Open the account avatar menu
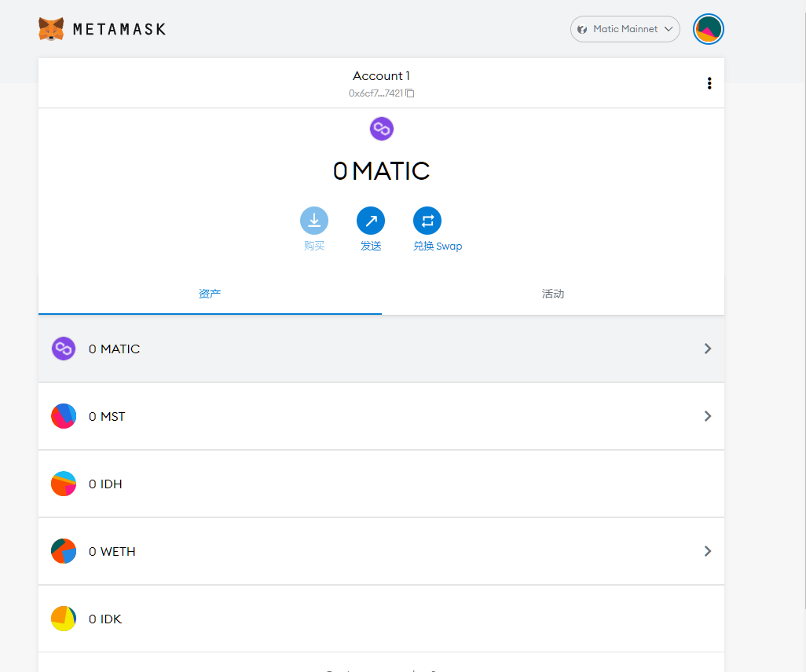Viewport: 806px width, 672px height. point(708,30)
